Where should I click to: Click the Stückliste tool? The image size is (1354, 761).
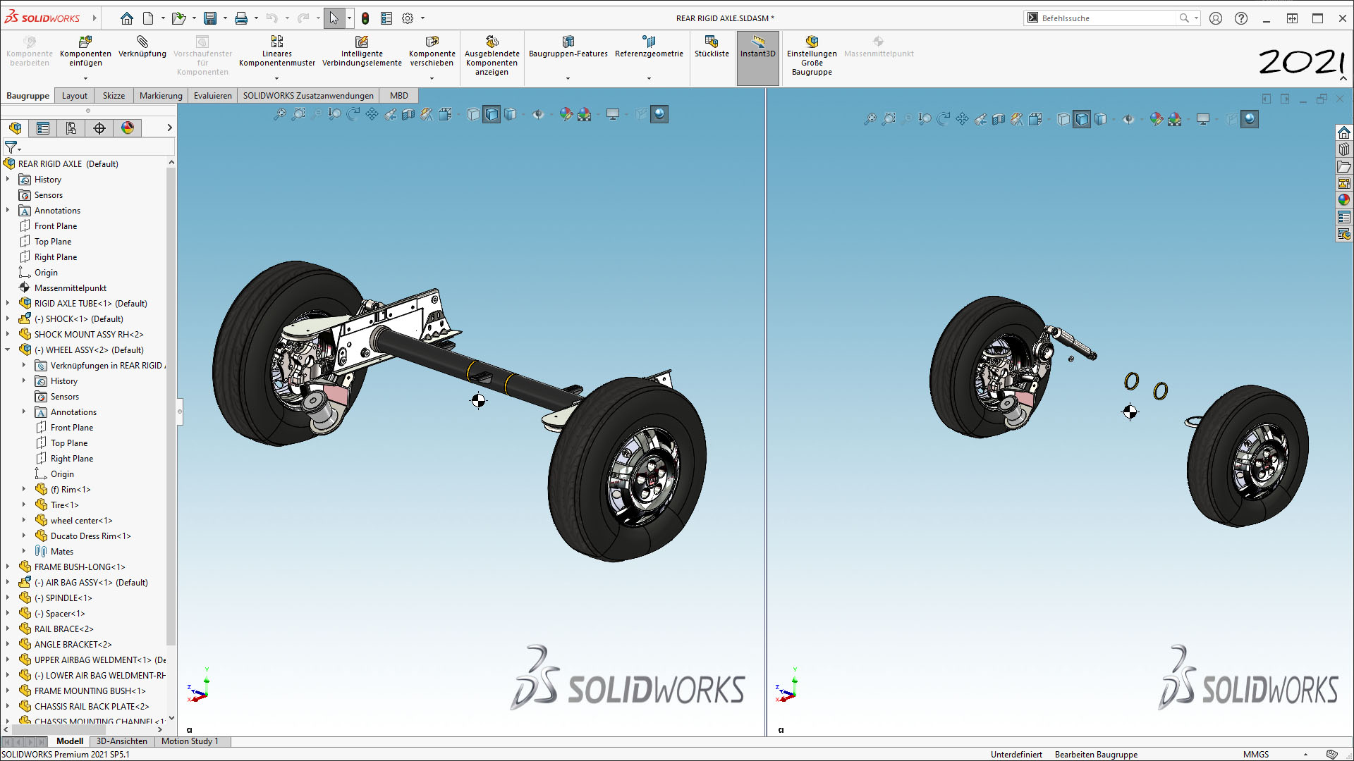(712, 47)
